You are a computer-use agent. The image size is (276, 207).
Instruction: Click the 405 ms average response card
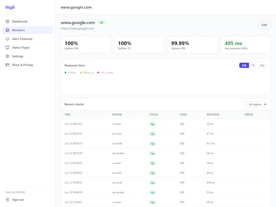246,45
